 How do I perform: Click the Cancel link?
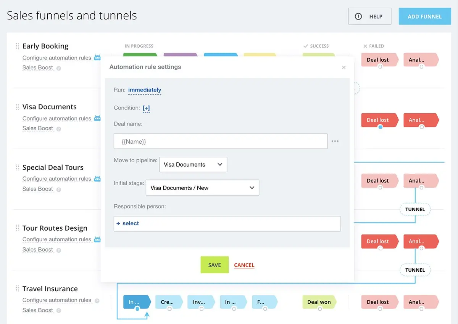tap(244, 265)
